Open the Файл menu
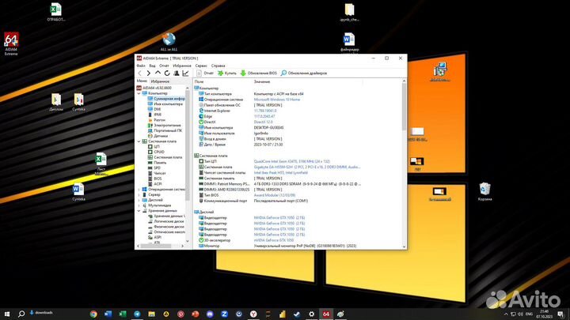Viewport: 570px width, 320px height. (141, 66)
